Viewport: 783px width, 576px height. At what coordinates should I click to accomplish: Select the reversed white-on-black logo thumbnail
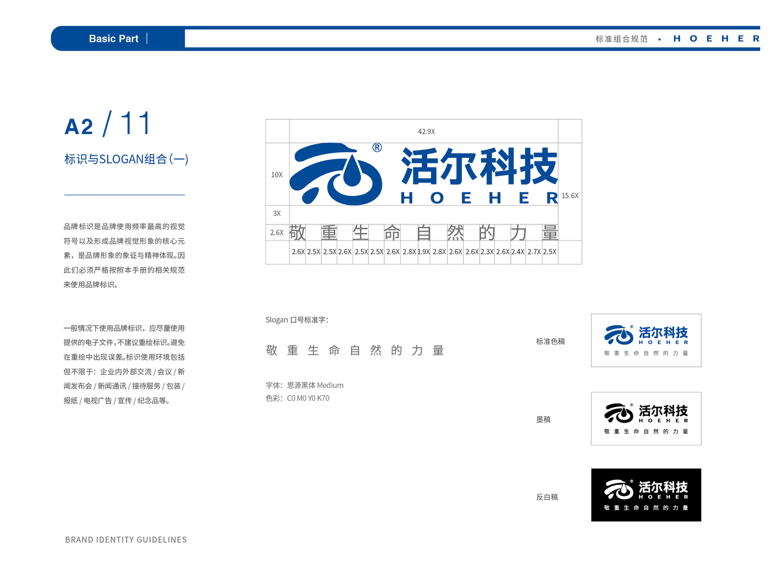tap(646, 495)
